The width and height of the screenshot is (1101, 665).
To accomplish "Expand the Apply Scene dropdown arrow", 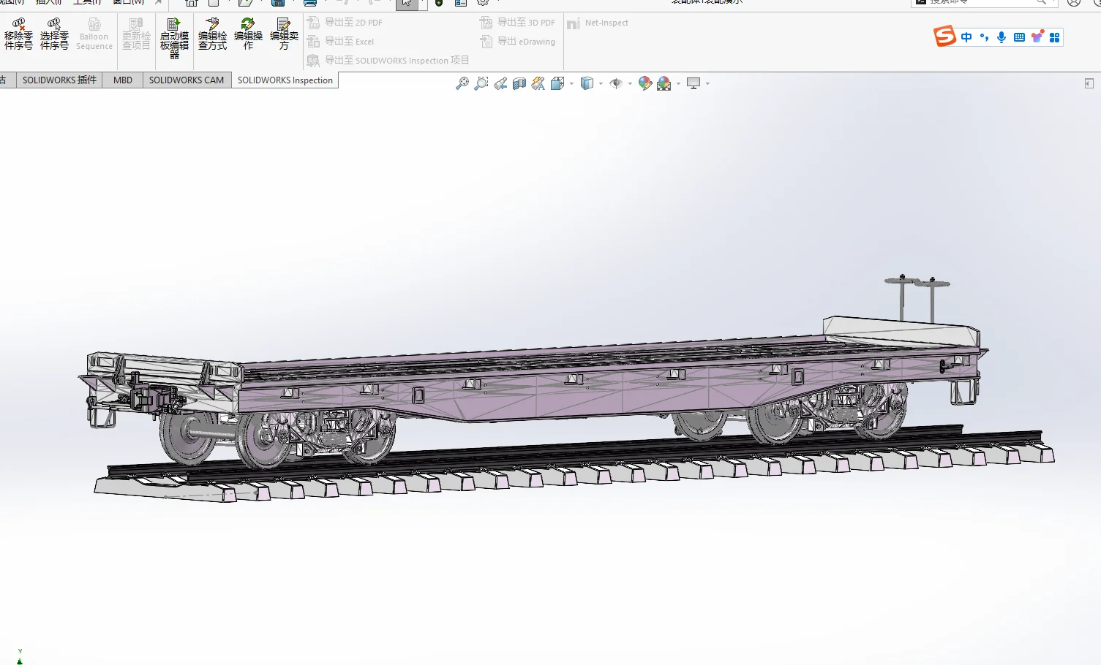I will click(678, 84).
